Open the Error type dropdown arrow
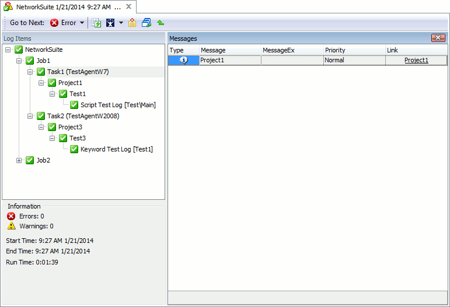450x307 pixels. [x=82, y=23]
